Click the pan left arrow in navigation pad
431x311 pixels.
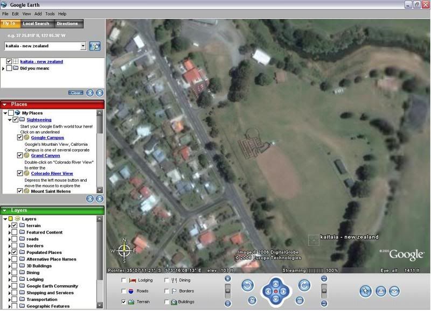[268, 291]
